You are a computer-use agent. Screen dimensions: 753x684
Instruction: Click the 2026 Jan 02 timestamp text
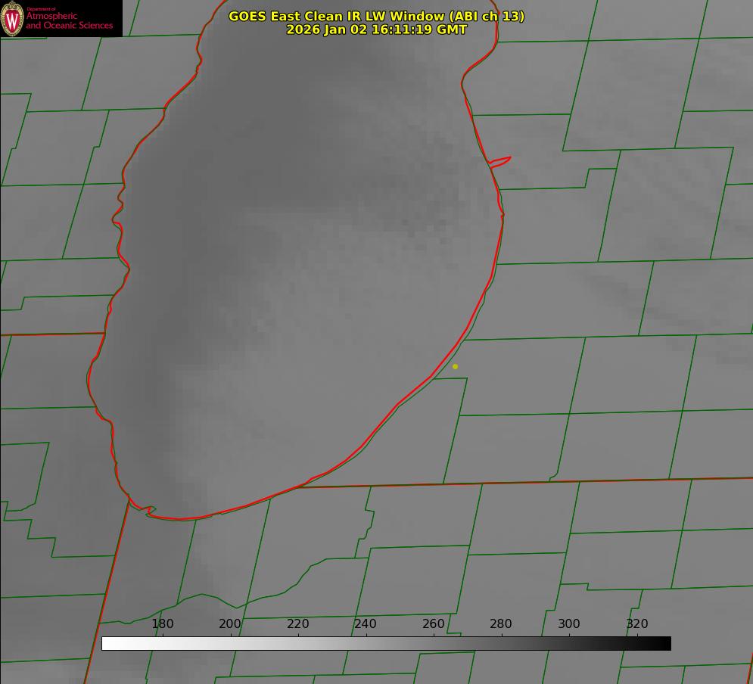(x=376, y=30)
